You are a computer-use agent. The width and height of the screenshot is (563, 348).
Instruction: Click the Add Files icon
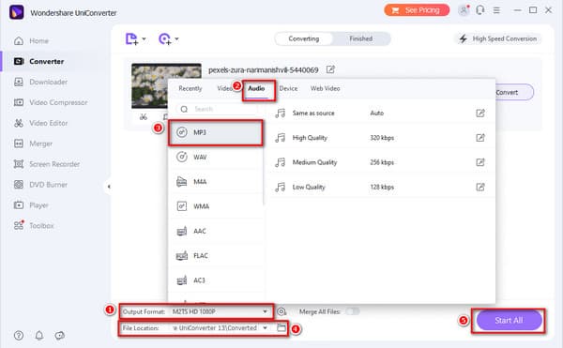click(131, 38)
